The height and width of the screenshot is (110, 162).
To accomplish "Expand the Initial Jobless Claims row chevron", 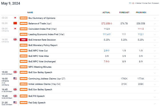I will (x=155, y=84).
